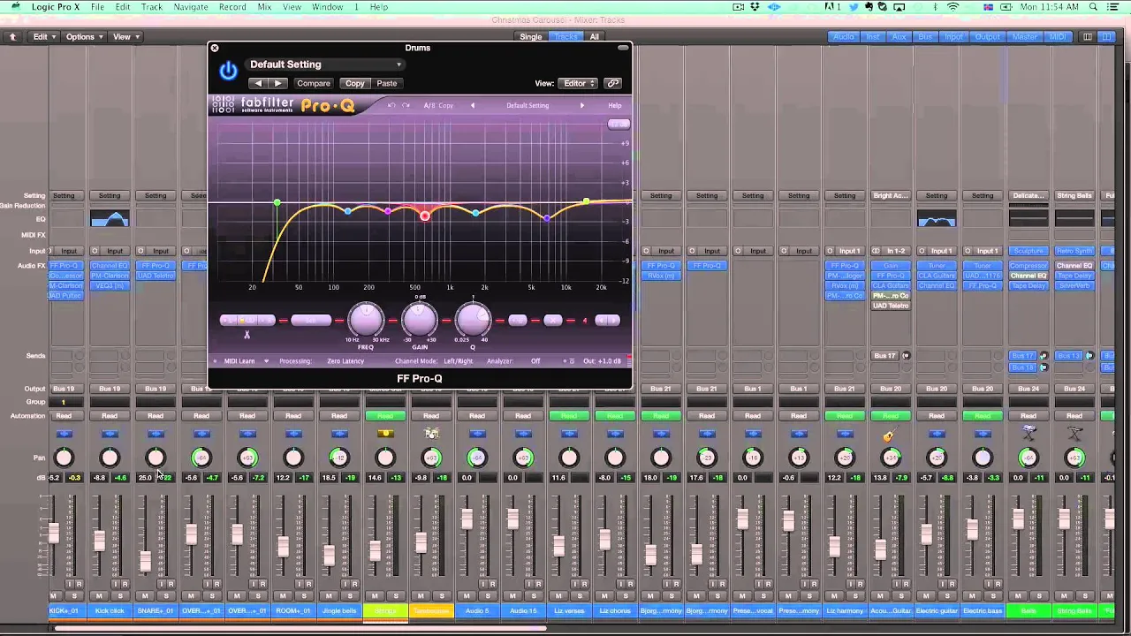Select the purple EQ node near 7k
Image resolution: width=1131 pixels, height=636 pixels.
point(547,218)
